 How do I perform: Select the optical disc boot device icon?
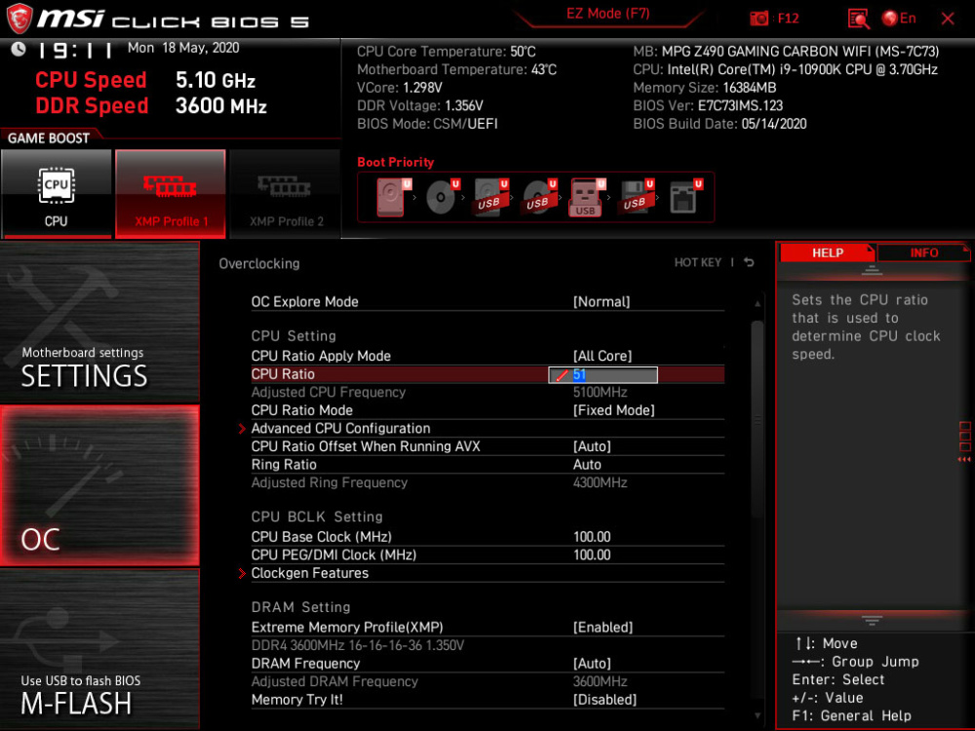pos(442,198)
